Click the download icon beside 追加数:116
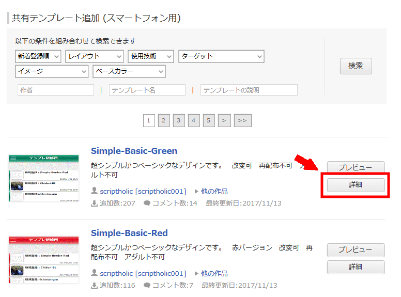401x297 pixels. tap(95, 286)
